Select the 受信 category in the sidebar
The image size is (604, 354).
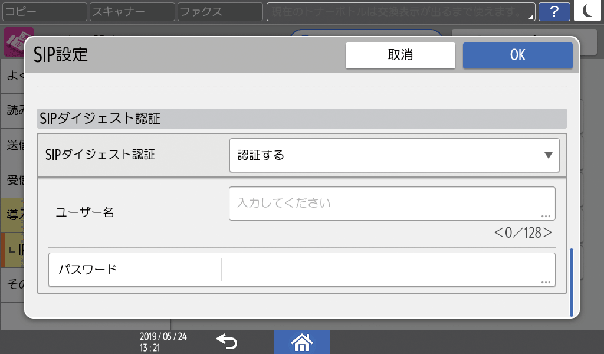coord(12,179)
